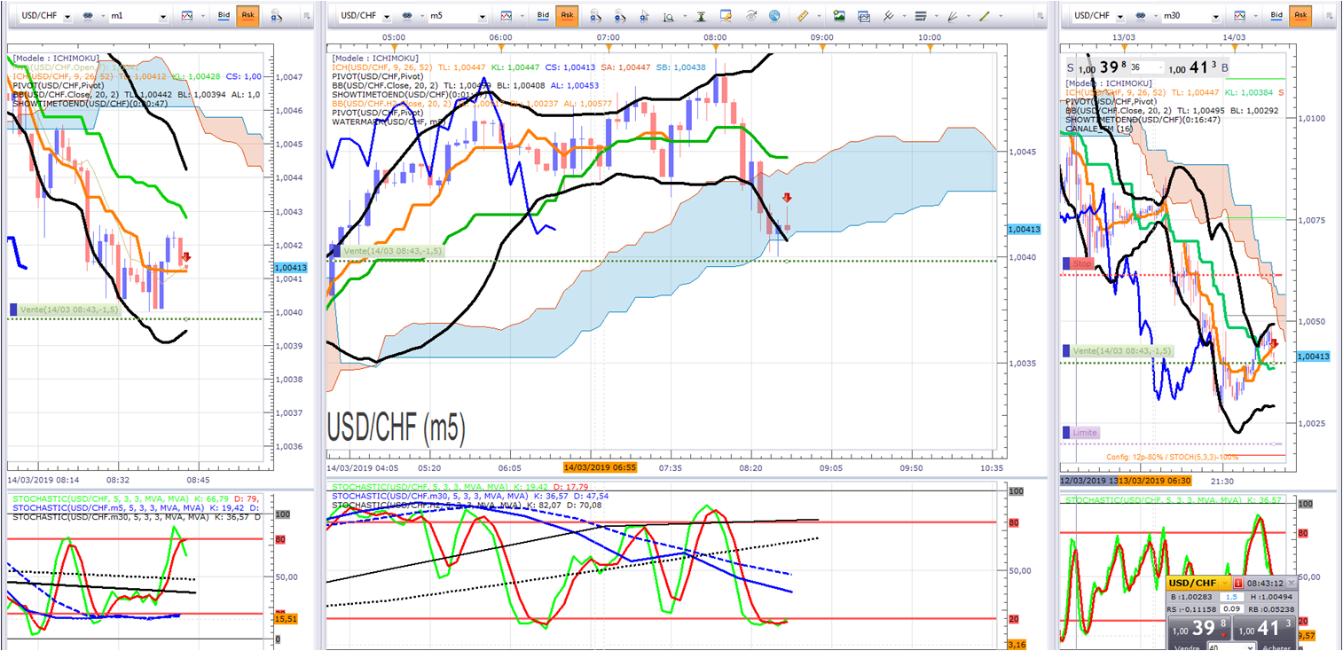This screenshot has width=1343, height=651.
Task: Click the chart snapshot window icon
Action: click(863, 15)
